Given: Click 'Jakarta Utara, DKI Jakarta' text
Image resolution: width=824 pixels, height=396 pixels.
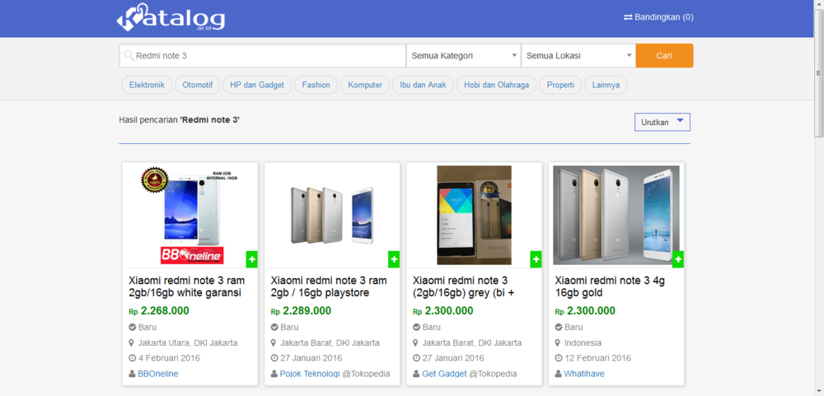Looking at the screenshot, I should (188, 343).
